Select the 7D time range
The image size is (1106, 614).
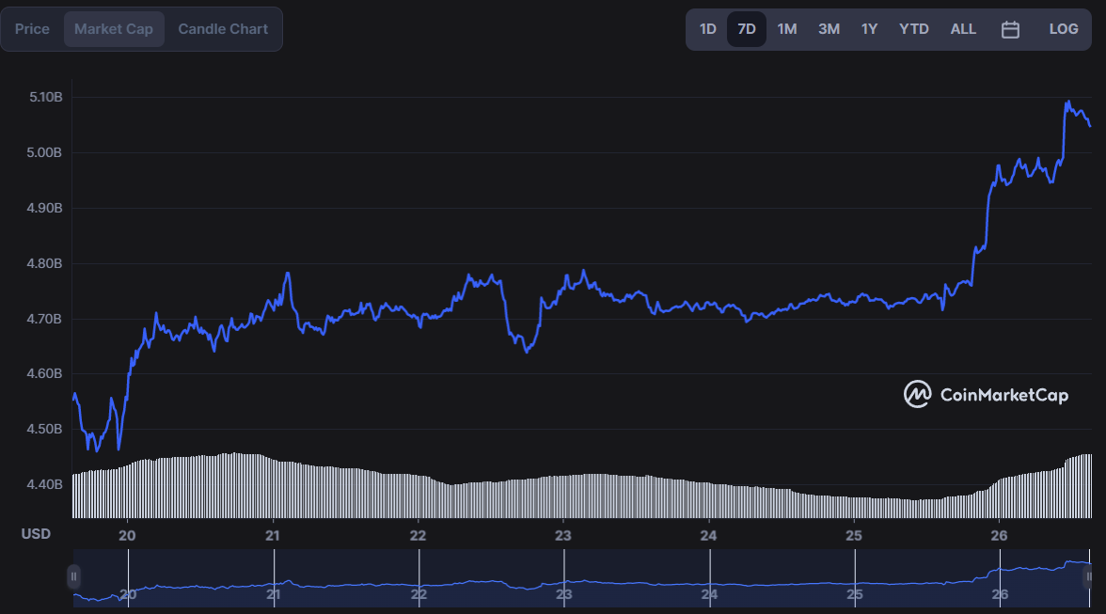point(747,29)
